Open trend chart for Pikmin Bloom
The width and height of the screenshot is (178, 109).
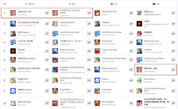[x=173, y=80]
